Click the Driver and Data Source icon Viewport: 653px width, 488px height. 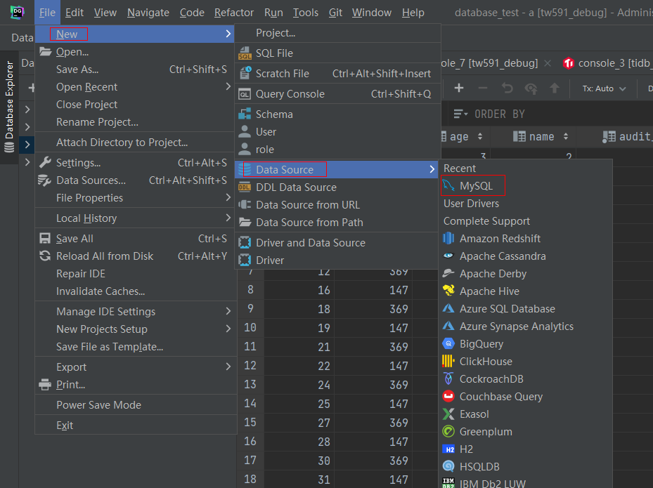point(245,242)
